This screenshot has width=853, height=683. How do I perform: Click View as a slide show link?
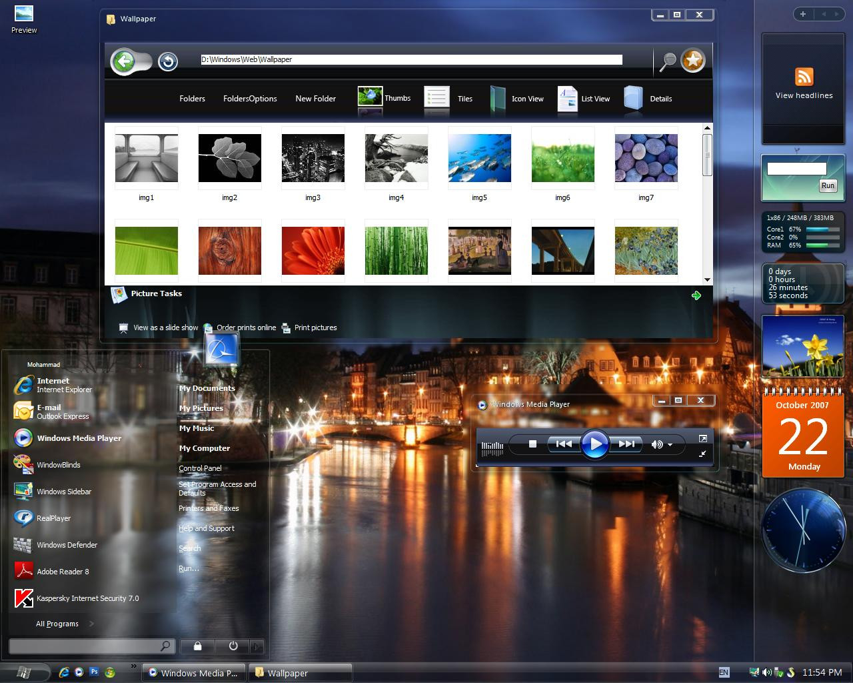(165, 327)
